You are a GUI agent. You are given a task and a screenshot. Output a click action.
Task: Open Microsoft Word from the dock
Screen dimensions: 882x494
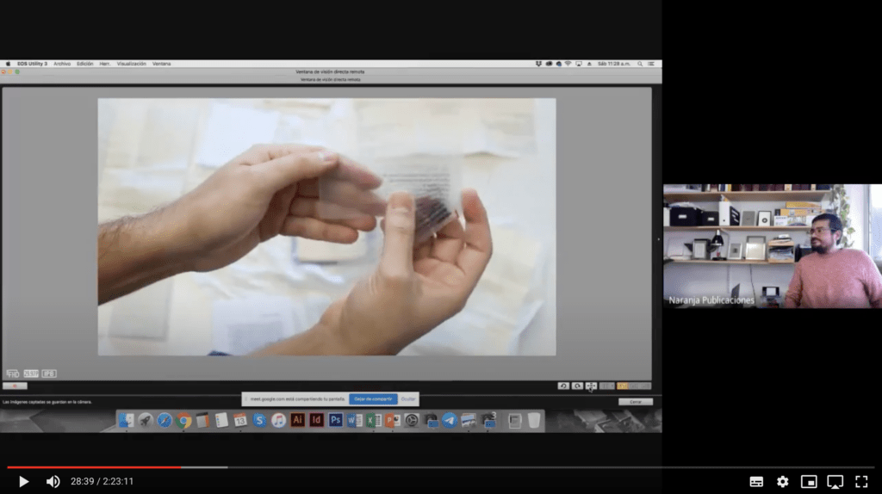tap(354, 420)
